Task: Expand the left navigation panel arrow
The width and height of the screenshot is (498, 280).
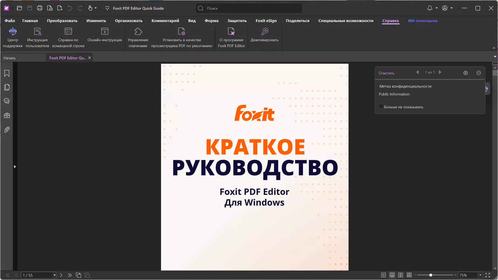Action: (15, 167)
